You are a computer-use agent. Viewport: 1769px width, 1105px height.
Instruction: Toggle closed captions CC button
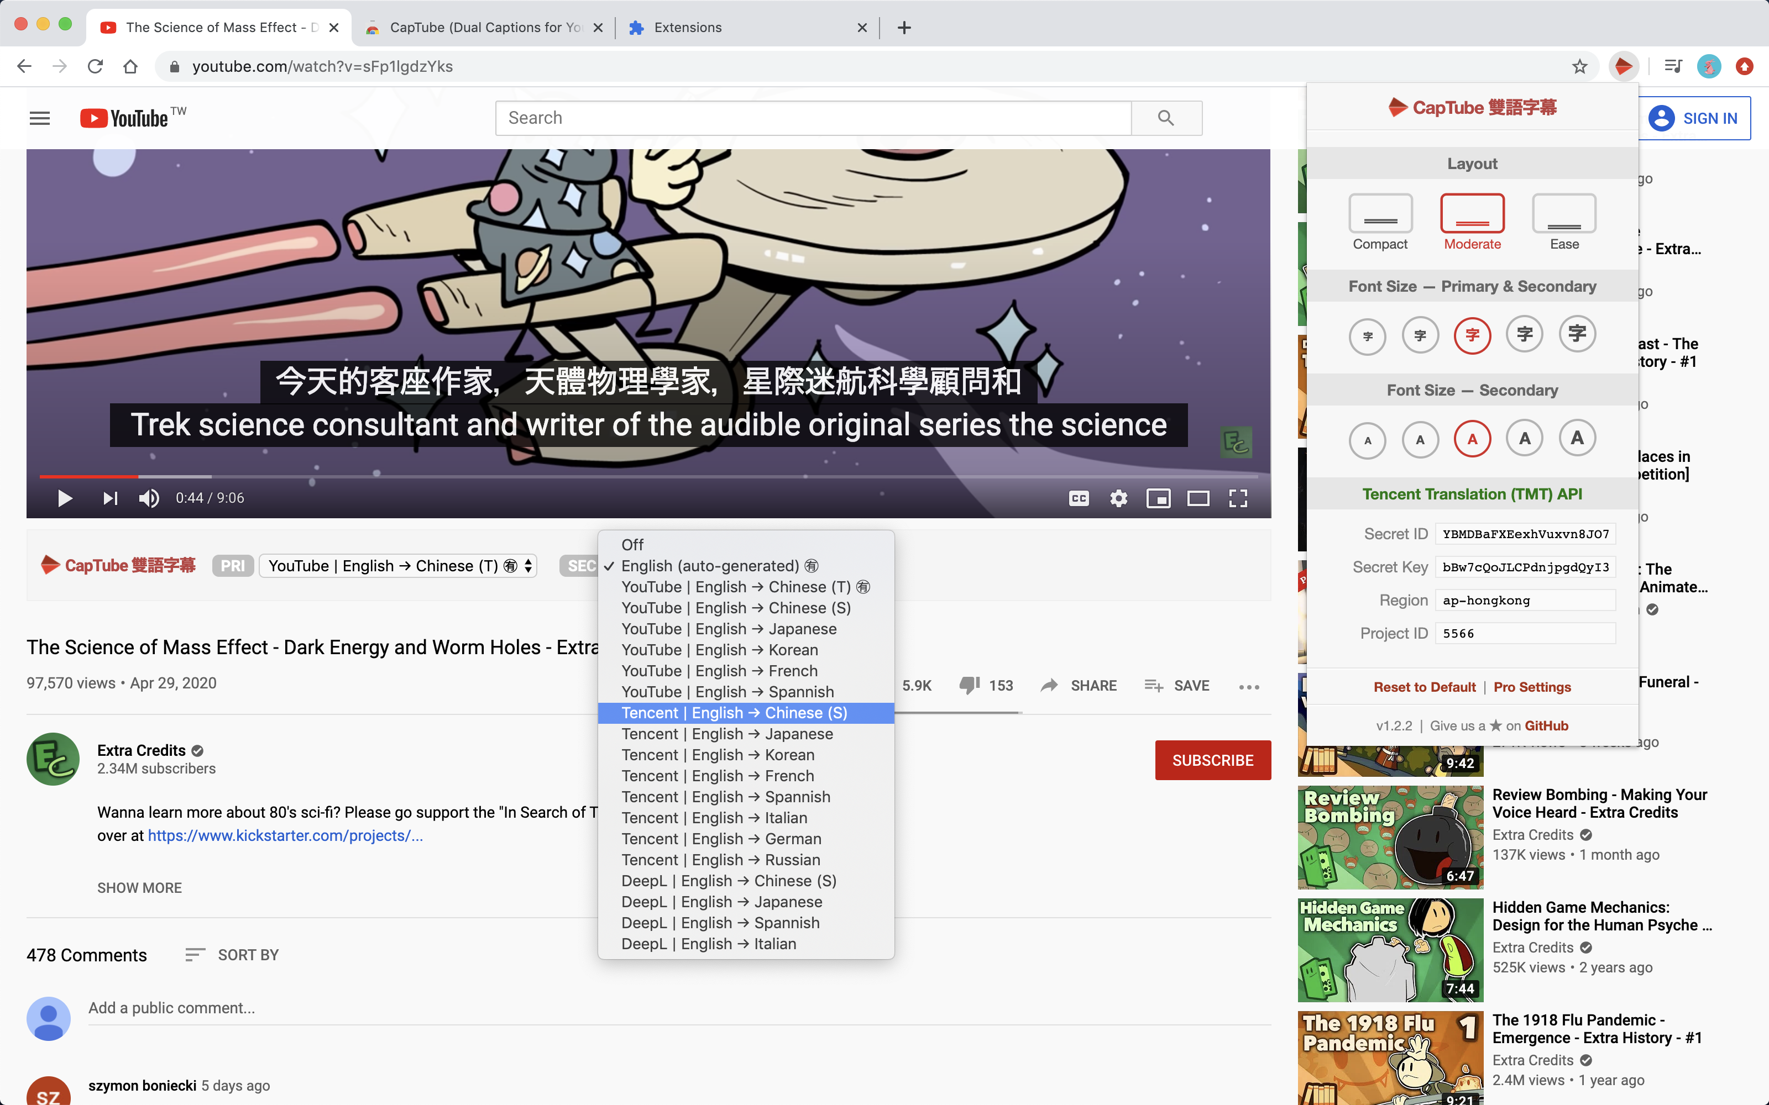click(1078, 498)
